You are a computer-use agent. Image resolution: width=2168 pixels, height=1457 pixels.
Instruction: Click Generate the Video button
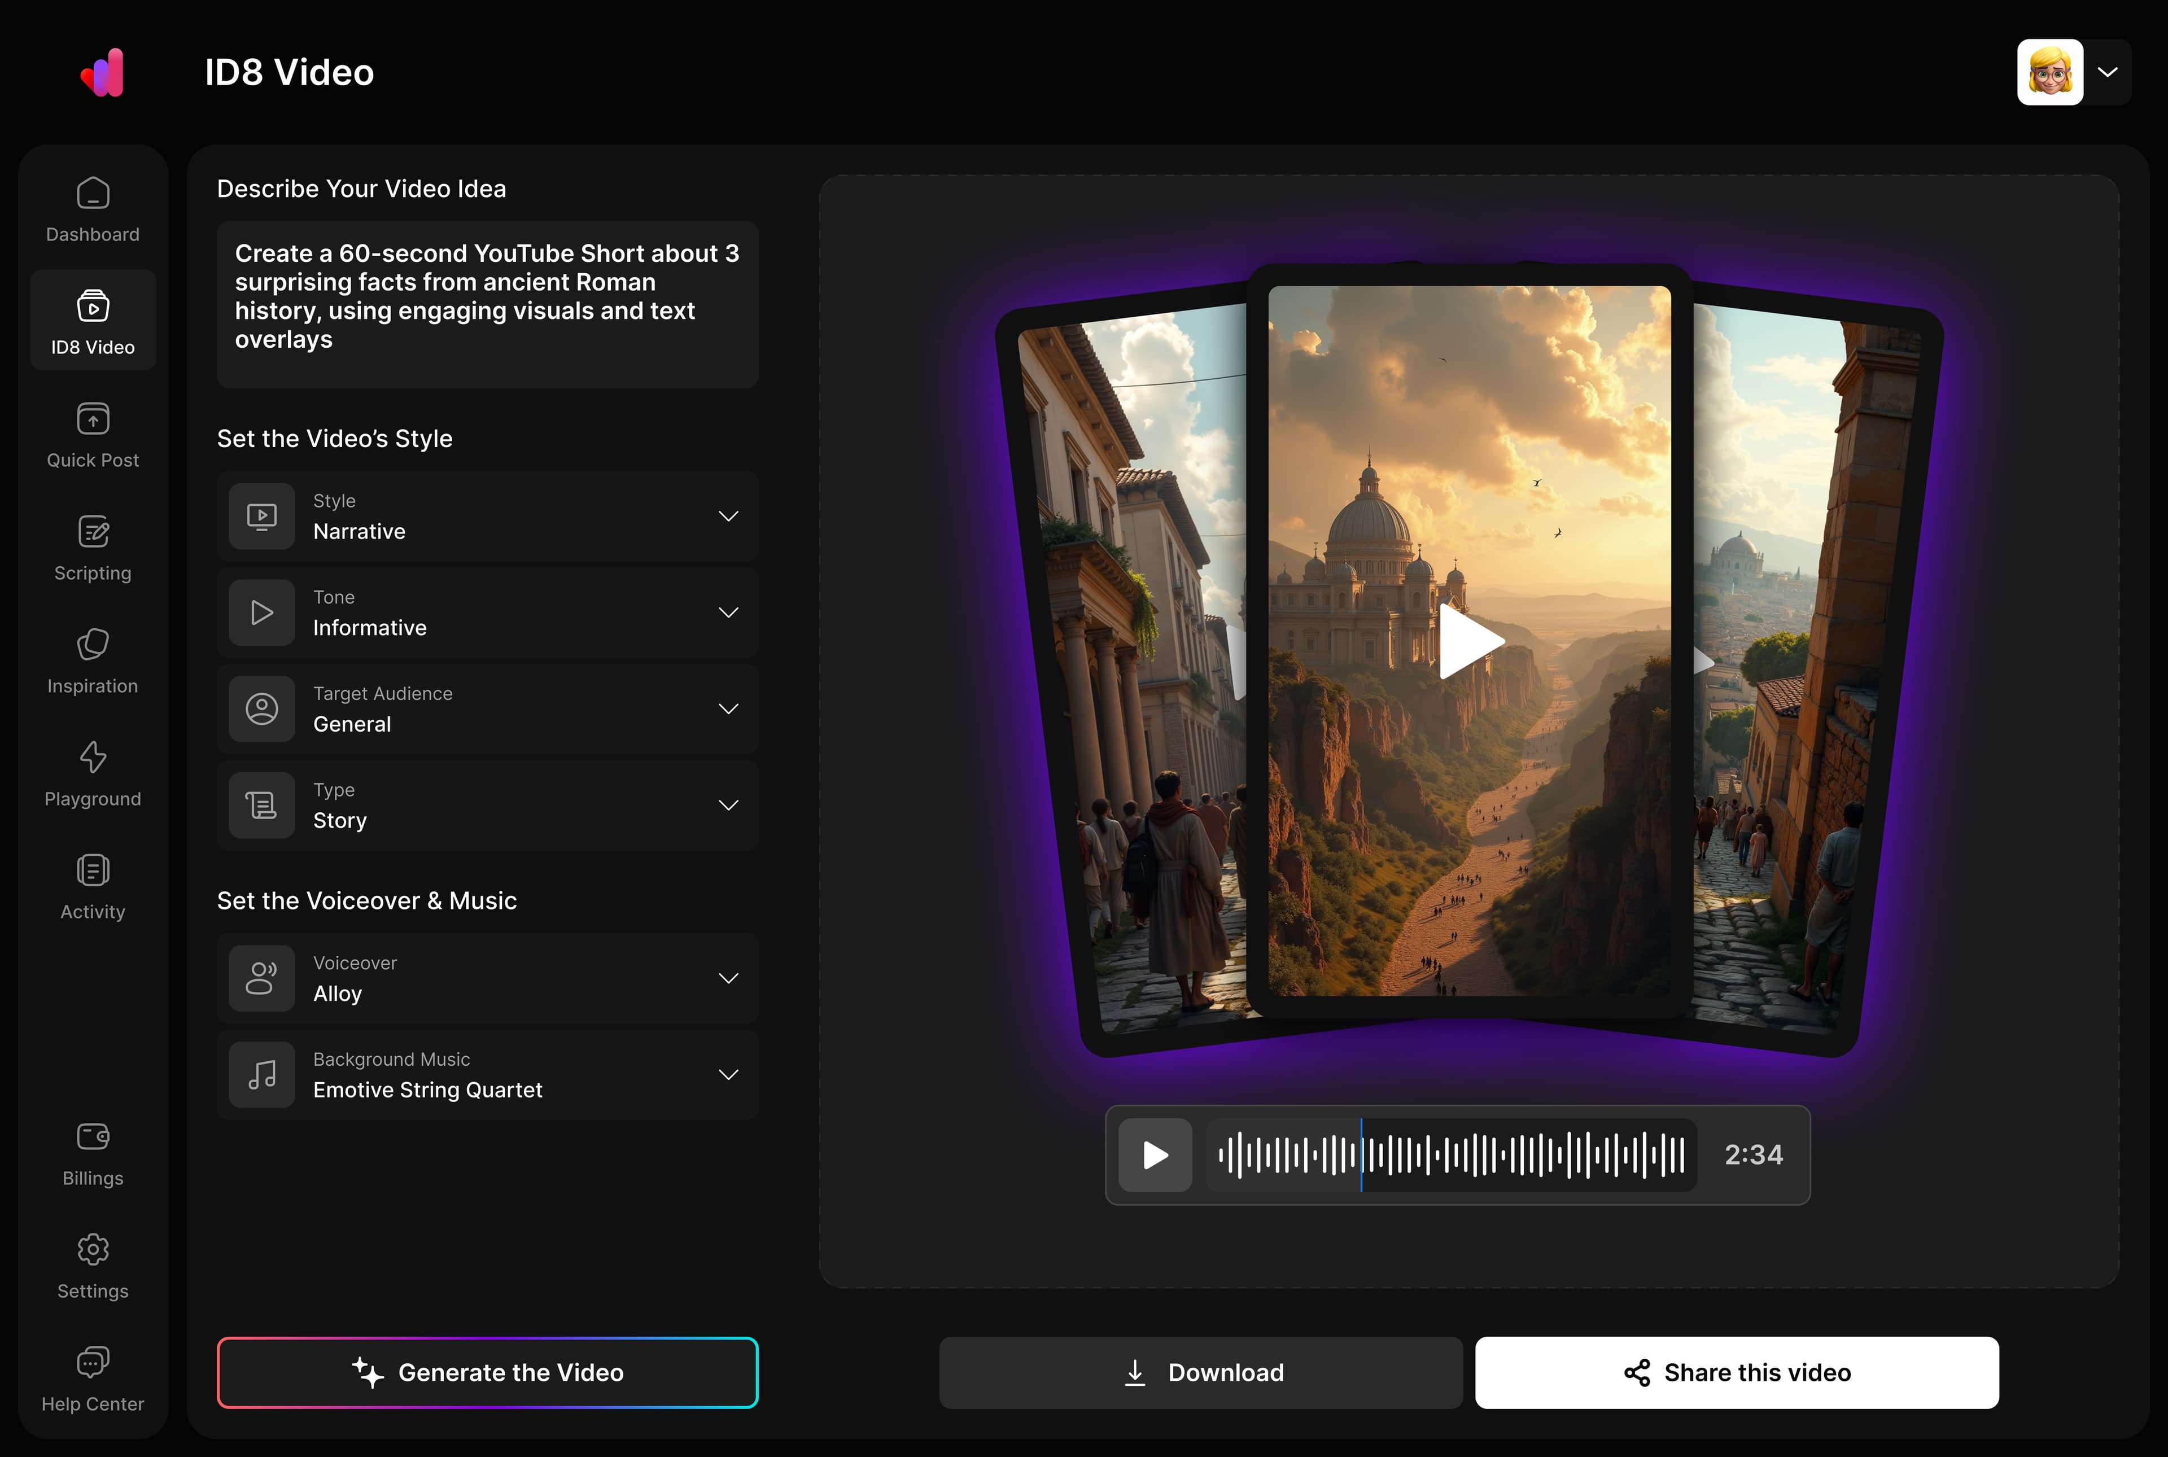pyautogui.click(x=487, y=1372)
